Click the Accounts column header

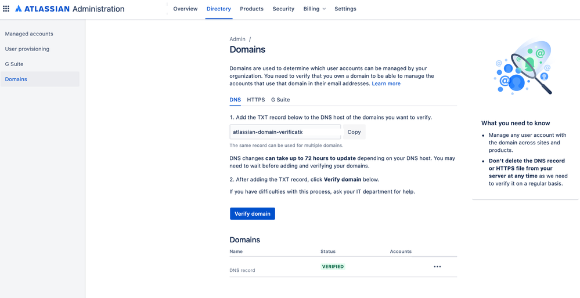(x=401, y=252)
